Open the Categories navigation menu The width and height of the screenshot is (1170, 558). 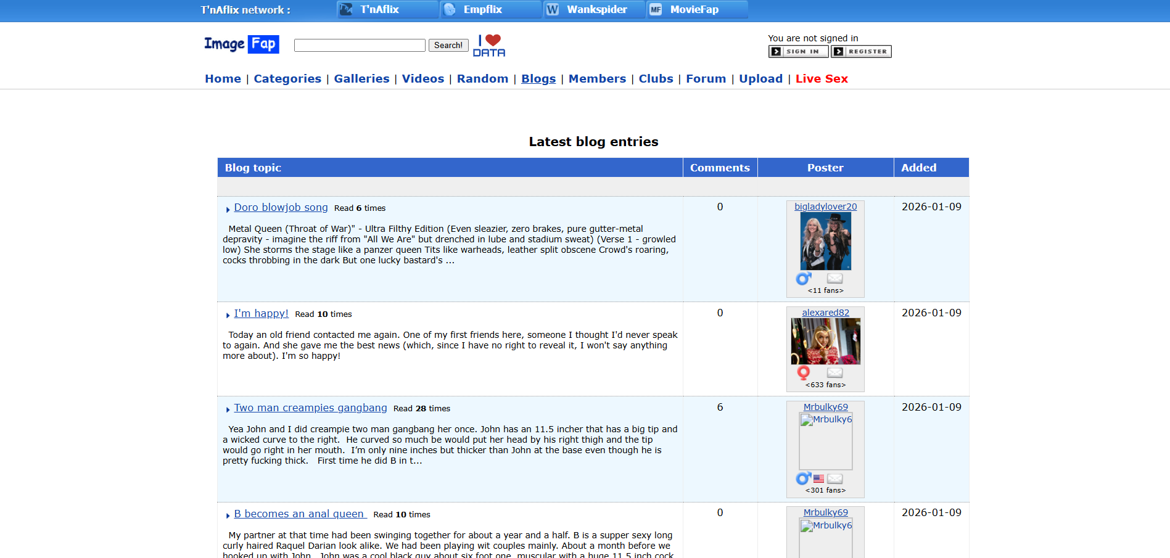pos(287,78)
